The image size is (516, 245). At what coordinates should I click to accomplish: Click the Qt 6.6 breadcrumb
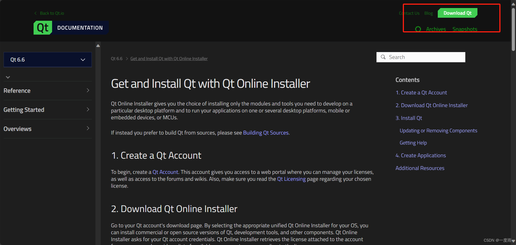coord(117,59)
